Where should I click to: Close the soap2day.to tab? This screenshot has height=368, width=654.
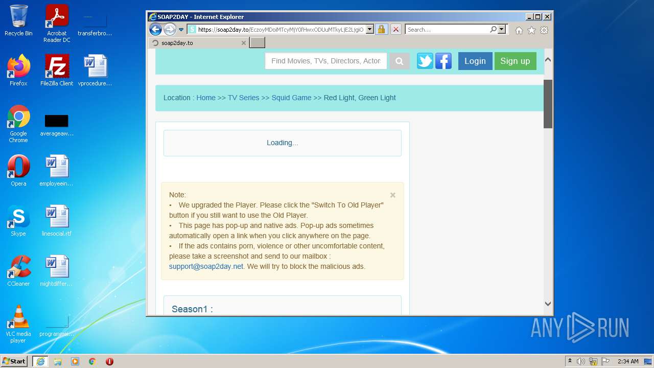pyautogui.click(x=244, y=43)
